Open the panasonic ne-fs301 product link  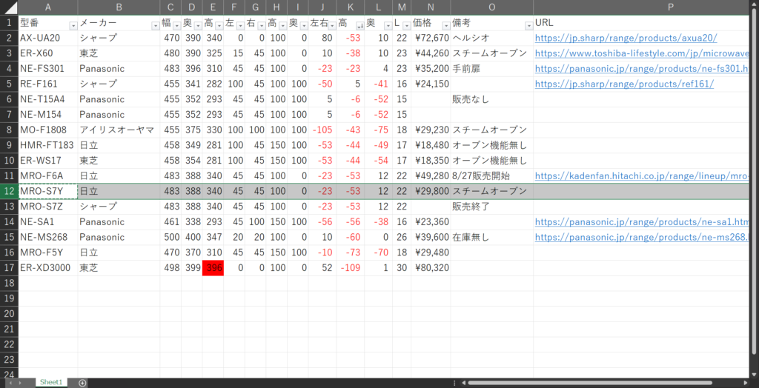pyautogui.click(x=643, y=69)
